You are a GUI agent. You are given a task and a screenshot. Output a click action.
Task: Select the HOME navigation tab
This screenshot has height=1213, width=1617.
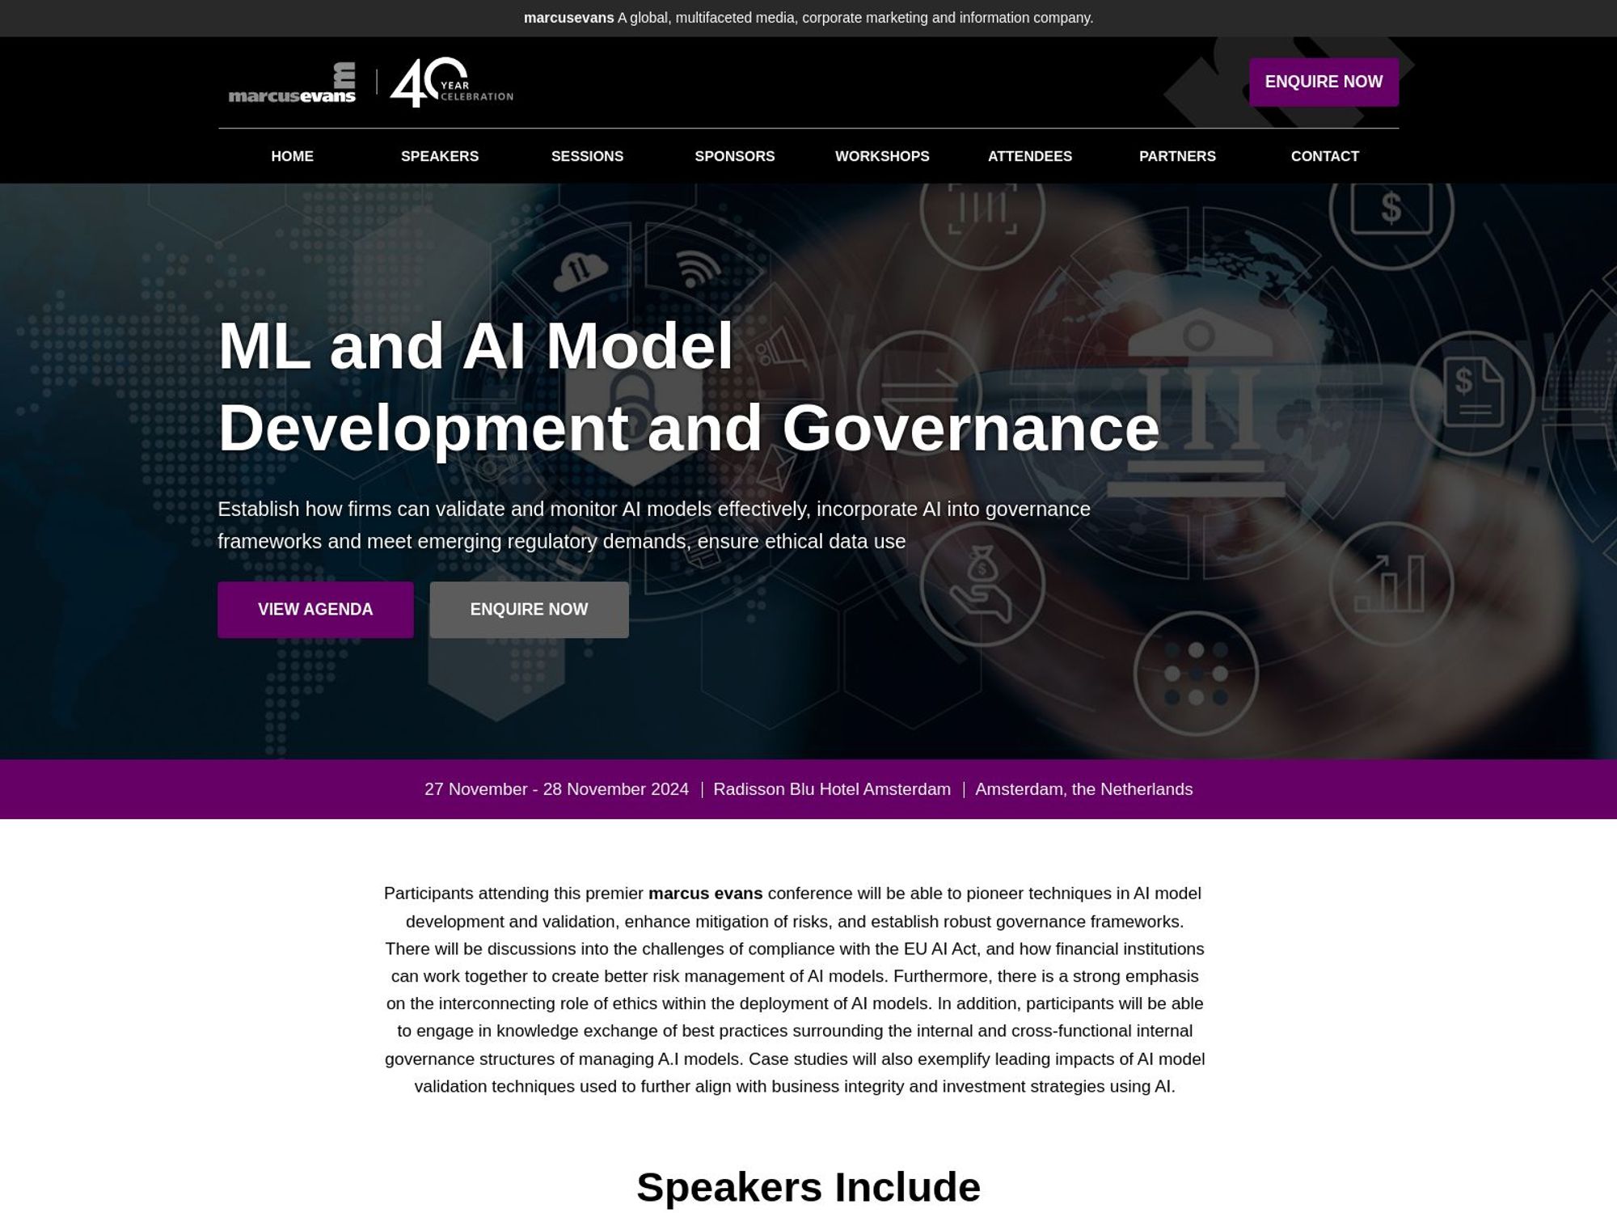click(x=292, y=155)
